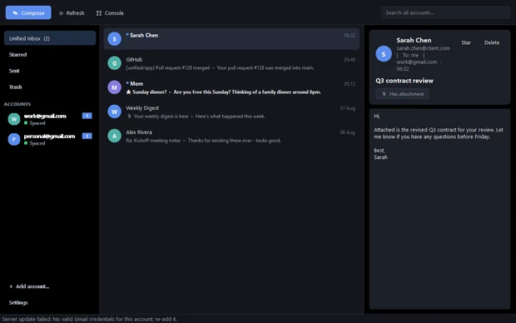Click the Has attachment chip

click(x=403, y=94)
